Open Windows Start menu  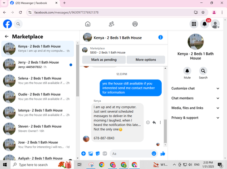[x=5, y=164]
